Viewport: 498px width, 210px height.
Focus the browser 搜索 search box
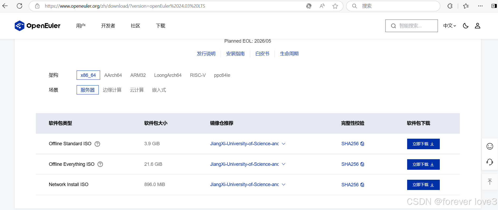(x=393, y=6)
